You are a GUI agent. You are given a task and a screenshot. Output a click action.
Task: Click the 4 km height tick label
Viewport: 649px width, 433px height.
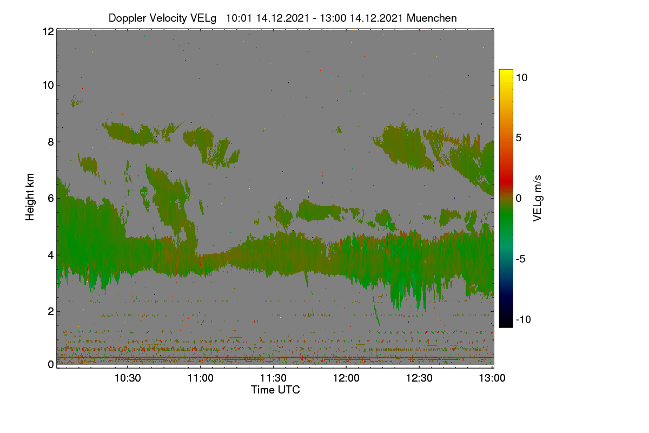point(51,254)
